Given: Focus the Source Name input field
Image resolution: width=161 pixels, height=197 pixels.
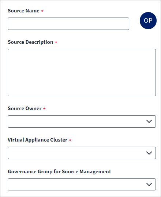Looking at the screenshot, I should click(68, 24).
